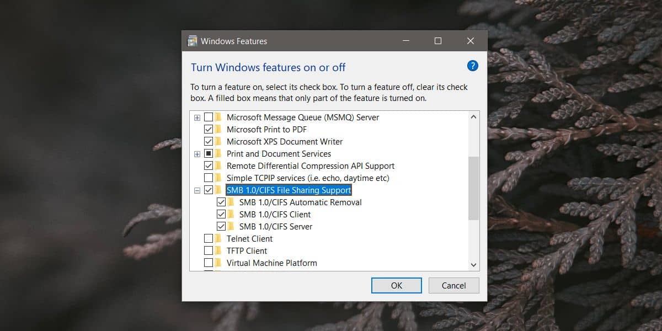This screenshot has width=662, height=331.
Task: Click folder icon beside SMB 1.0/CIFS Client
Action: [232, 214]
